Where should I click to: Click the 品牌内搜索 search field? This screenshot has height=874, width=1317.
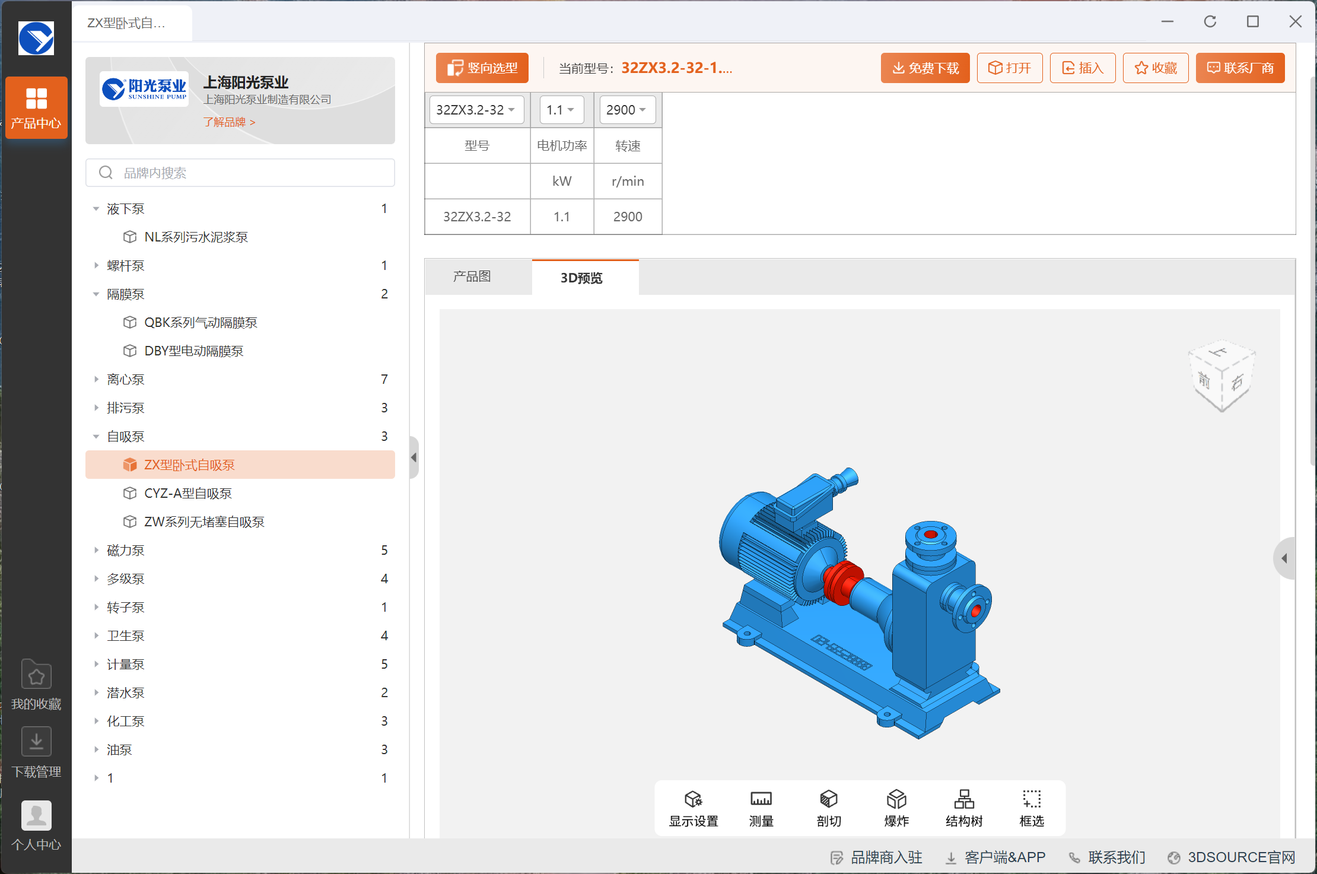[240, 173]
